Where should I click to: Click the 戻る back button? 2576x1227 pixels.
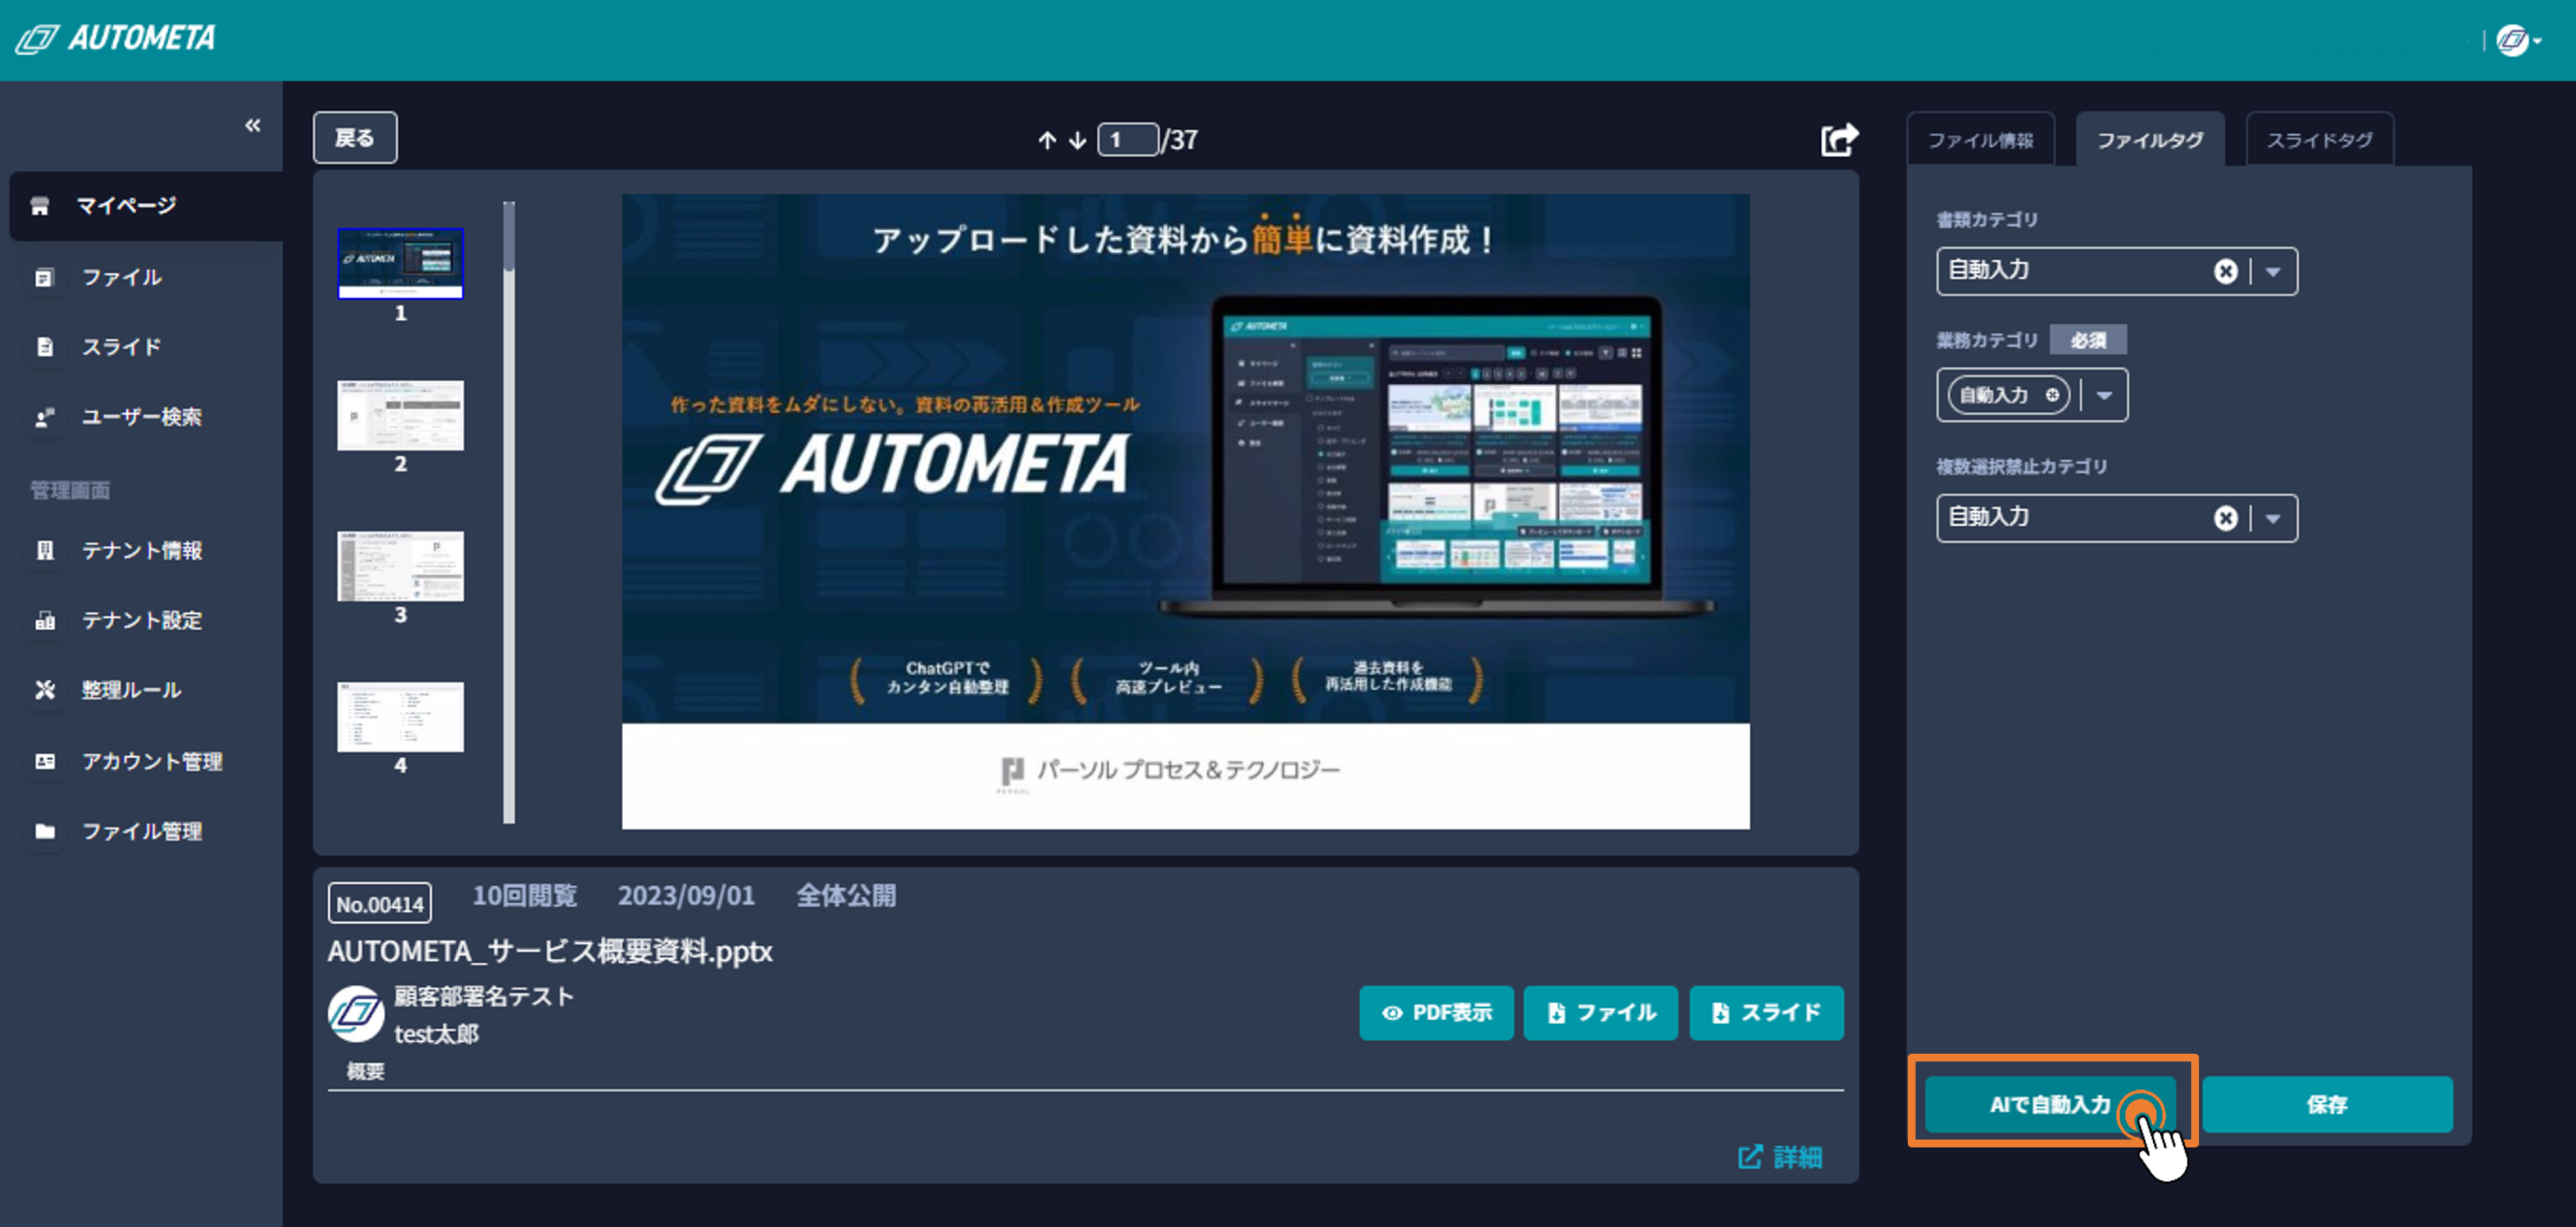[x=355, y=138]
